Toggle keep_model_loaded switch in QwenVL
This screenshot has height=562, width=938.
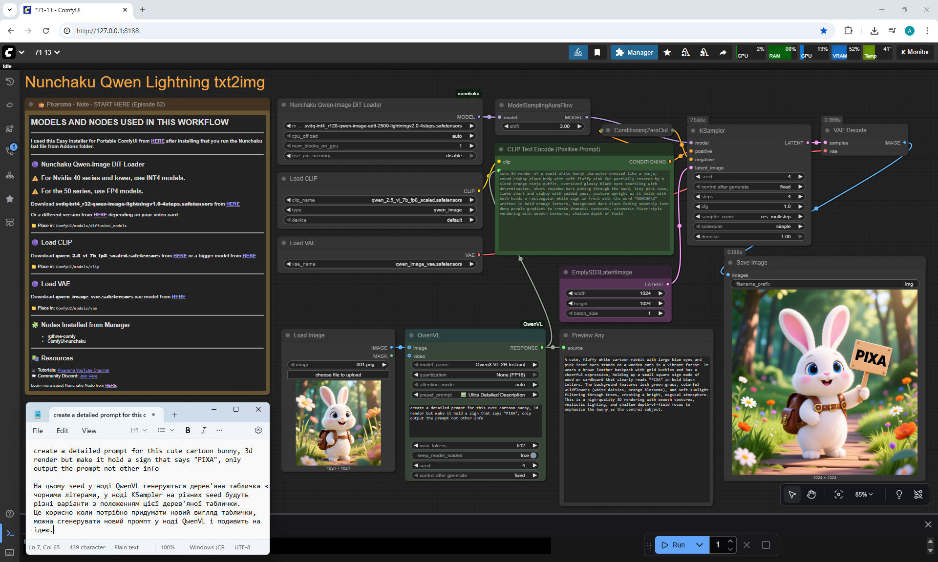click(533, 456)
